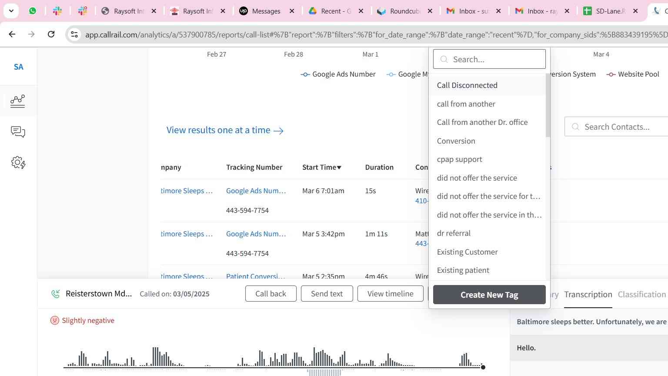Viewport: 668px width, 376px height.
Task: Click the 'Baltimore sleeps better' transcript line
Action: (589, 322)
